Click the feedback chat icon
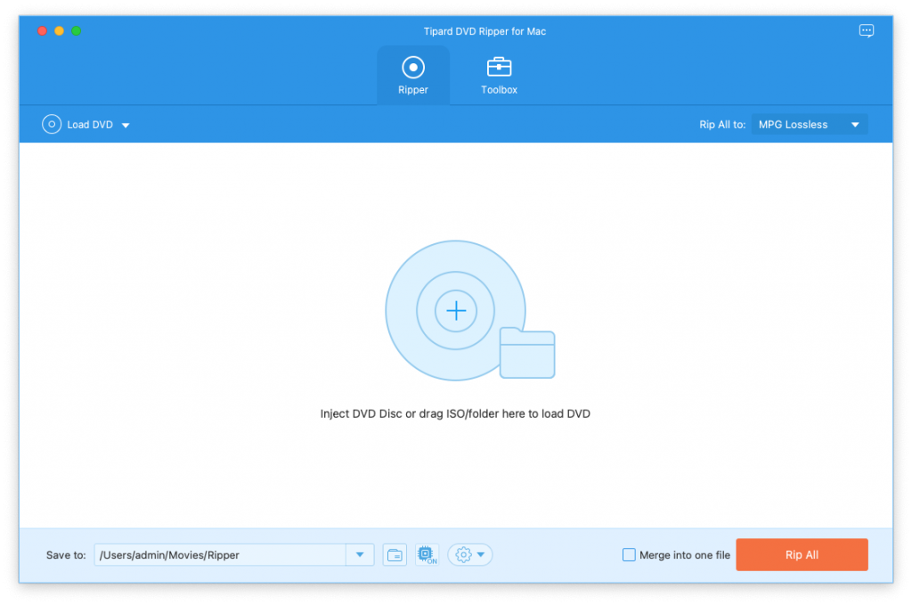 coord(866,31)
